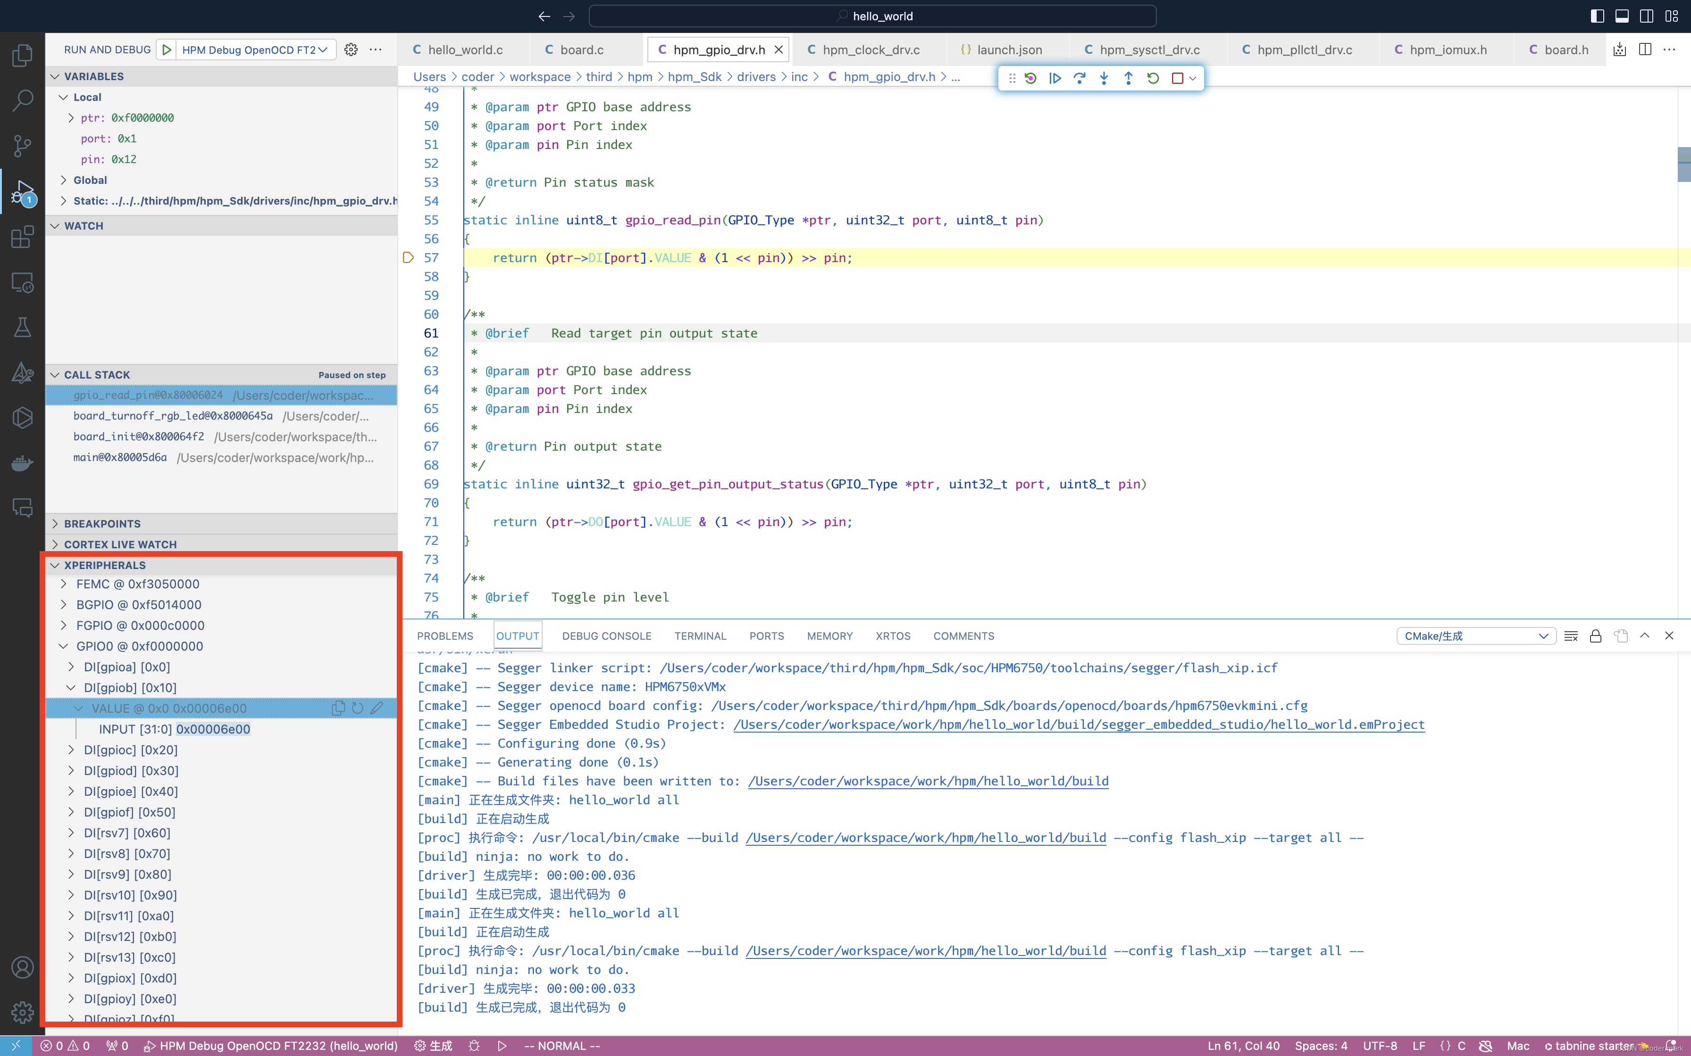Open launch.json with the gear icon
Image resolution: width=1691 pixels, height=1056 pixels.
point(351,49)
